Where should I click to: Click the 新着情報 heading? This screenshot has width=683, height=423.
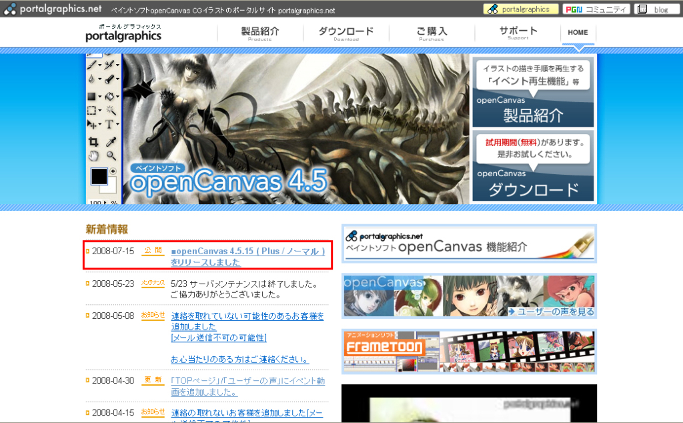[107, 229]
